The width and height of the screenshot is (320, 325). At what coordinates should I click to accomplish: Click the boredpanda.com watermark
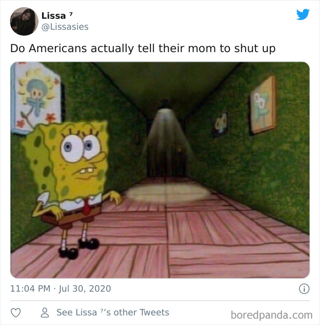coord(272,315)
